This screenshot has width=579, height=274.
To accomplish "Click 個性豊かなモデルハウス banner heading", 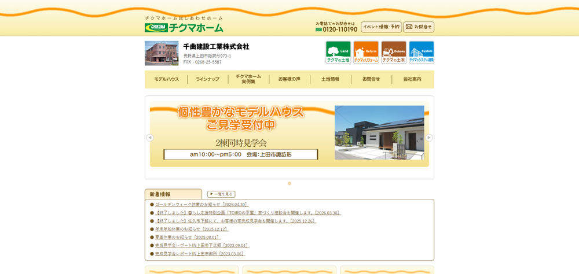I will coord(241,112).
